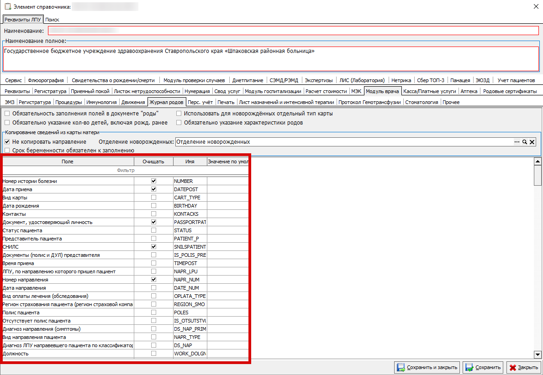Open the 'ЭМЗ' subtab

pyautogui.click(x=9, y=102)
